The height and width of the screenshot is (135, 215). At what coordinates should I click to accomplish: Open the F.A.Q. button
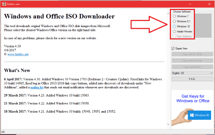192,79
